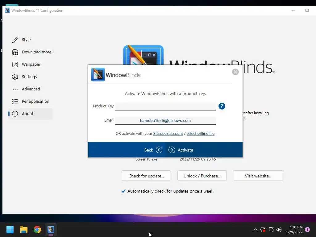The width and height of the screenshot is (316, 237).
Task: Open the Settings section
Action: 29,77
